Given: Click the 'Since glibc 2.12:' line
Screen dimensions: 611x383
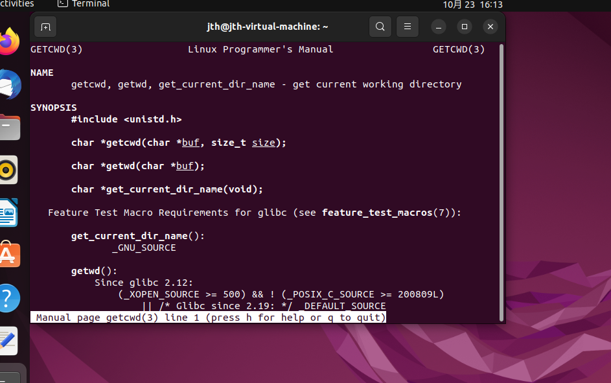Looking at the screenshot, I should coord(144,283).
